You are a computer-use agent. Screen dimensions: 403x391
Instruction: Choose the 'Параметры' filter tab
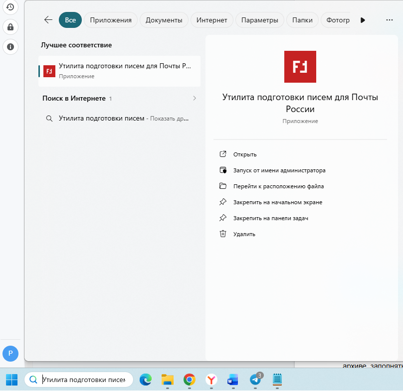tap(259, 20)
